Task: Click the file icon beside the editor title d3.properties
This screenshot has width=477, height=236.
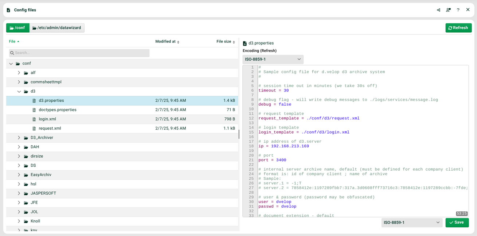Action: 245,43
